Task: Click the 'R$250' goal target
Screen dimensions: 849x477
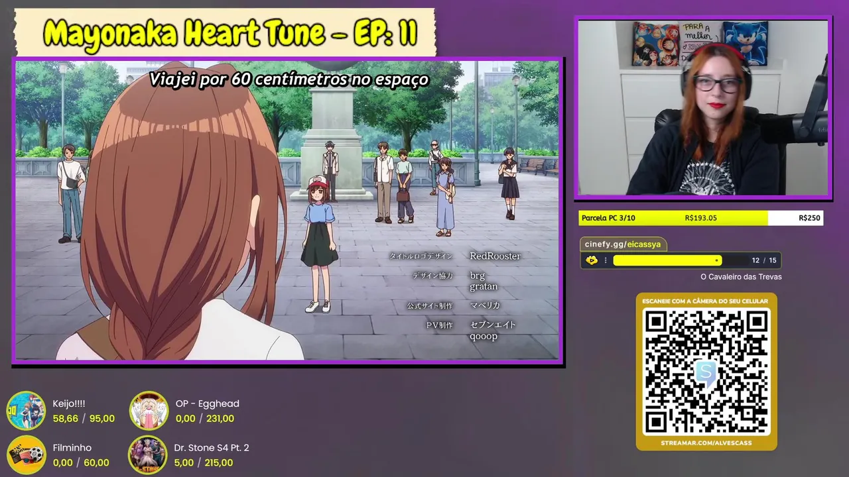Action: [810, 218]
